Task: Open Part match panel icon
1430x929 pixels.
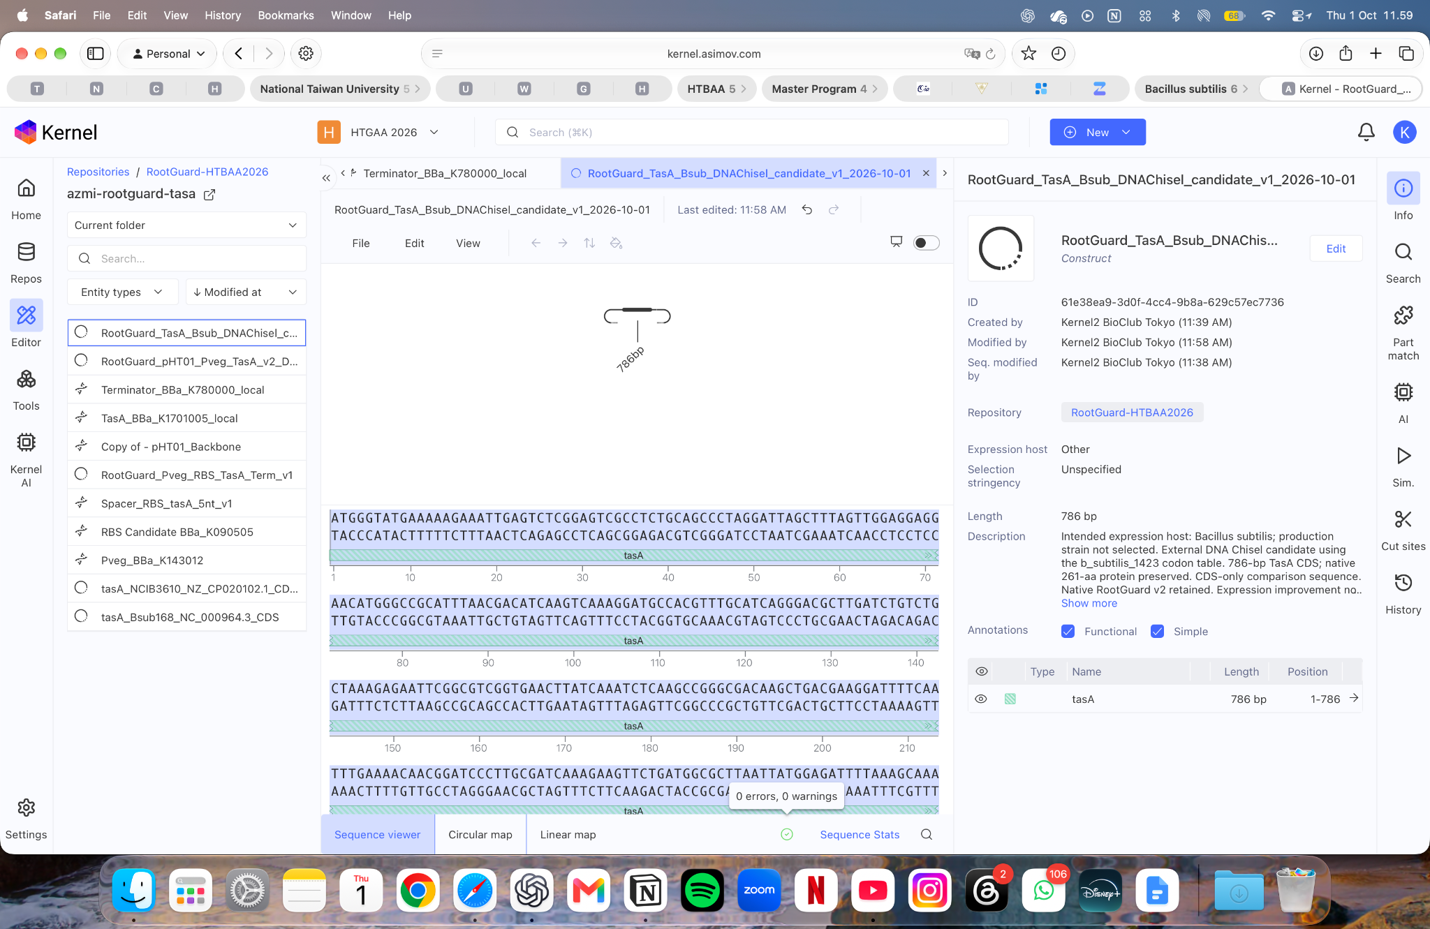Action: 1403,331
